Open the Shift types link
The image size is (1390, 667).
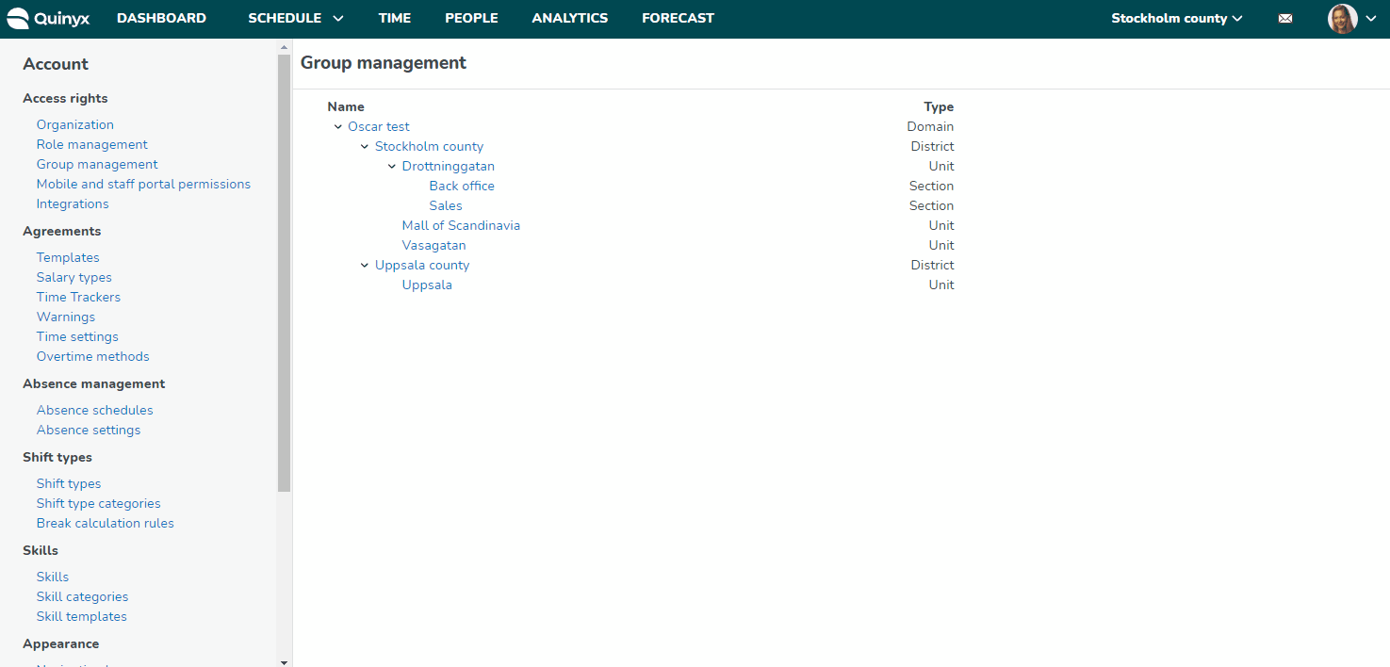69,483
